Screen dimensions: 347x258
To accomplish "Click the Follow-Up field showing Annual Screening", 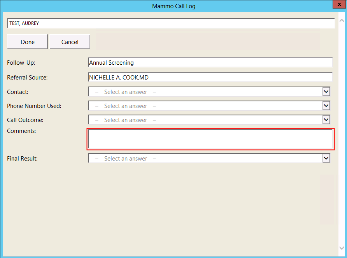I will [210, 62].
